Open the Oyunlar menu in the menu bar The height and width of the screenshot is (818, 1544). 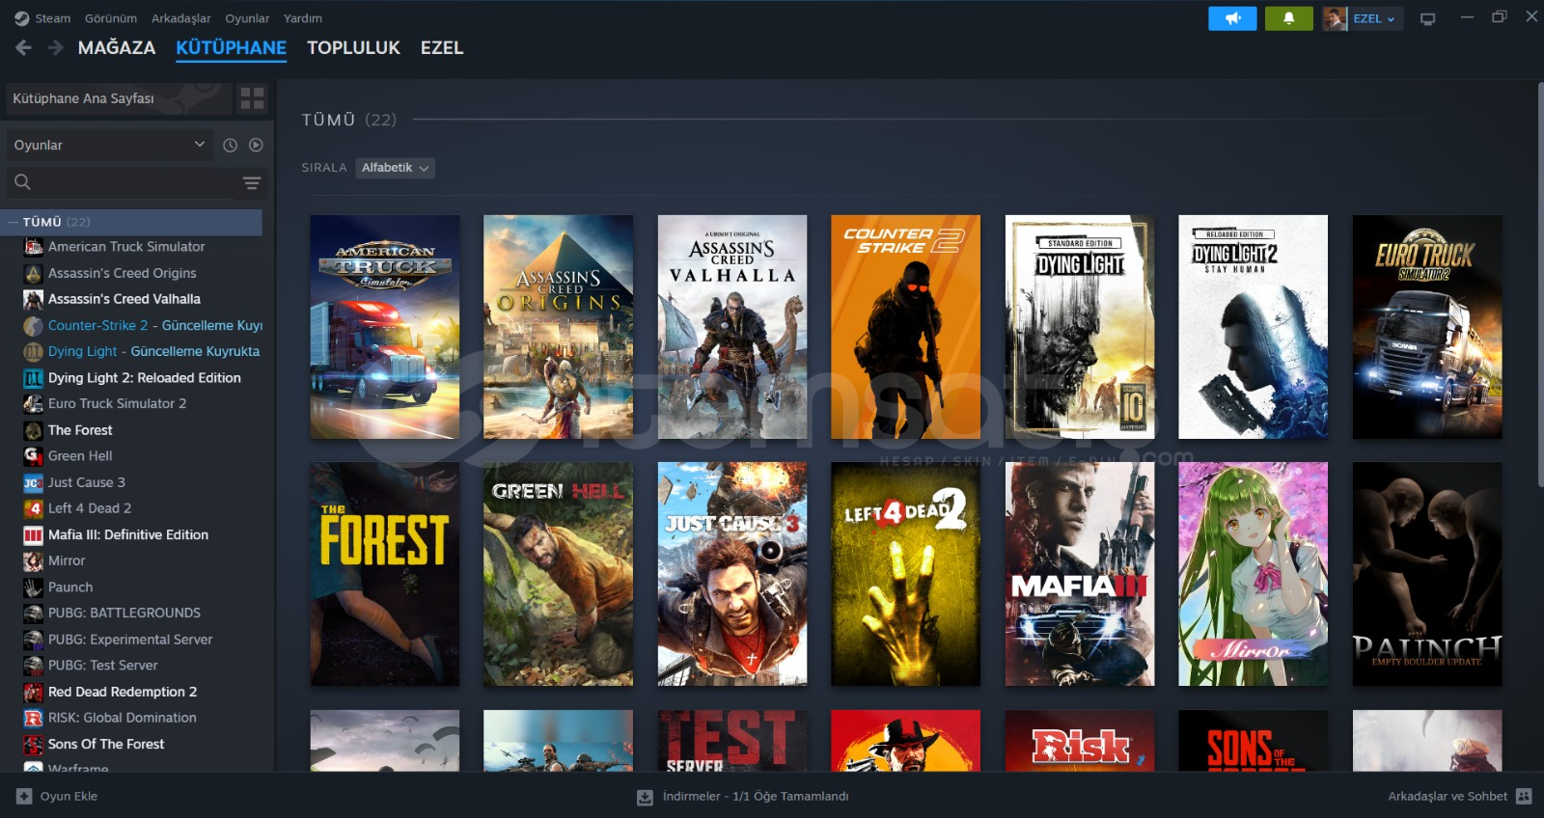(247, 18)
